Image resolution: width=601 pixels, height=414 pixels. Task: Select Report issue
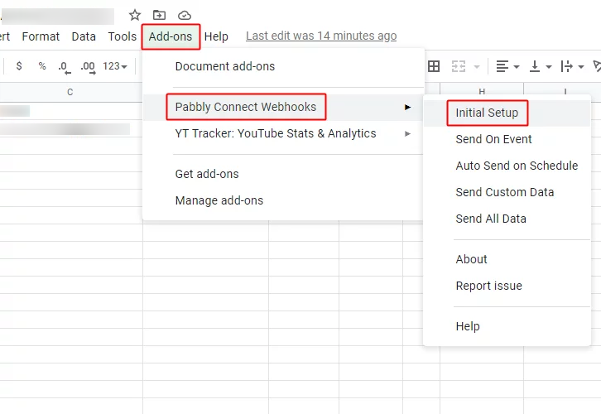507,286
